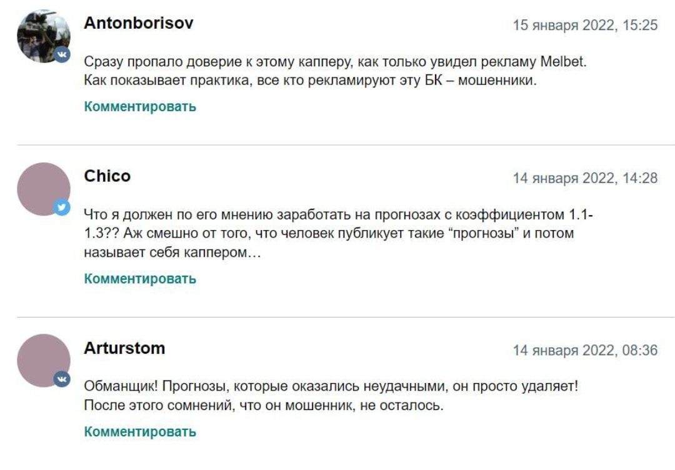The image size is (675, 470).
Task: Click the VK badge on Arturstom's avatar
Action: [62, 379]
